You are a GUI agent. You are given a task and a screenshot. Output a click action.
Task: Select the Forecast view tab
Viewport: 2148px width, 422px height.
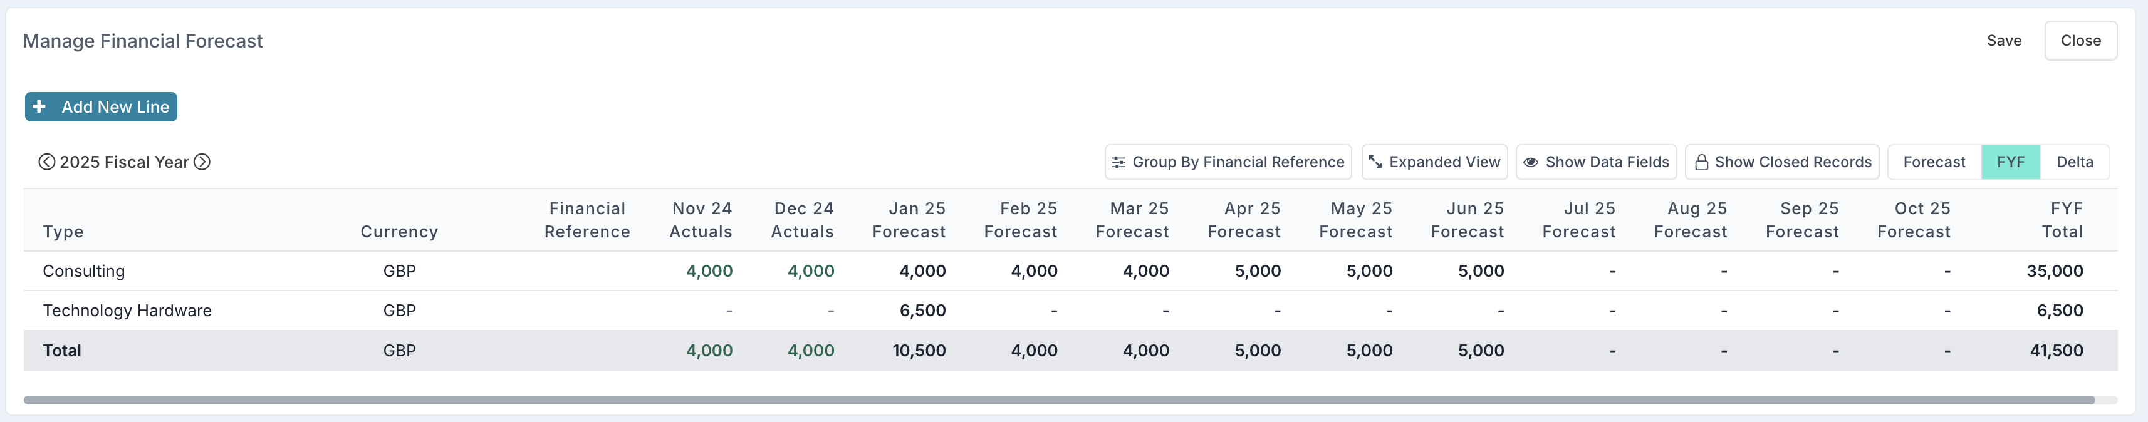coord(1934,162)
